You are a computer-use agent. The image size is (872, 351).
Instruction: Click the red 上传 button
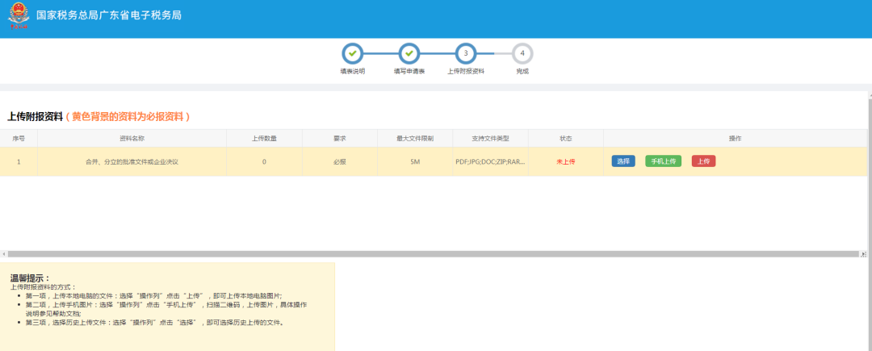[x=703, y=161]
